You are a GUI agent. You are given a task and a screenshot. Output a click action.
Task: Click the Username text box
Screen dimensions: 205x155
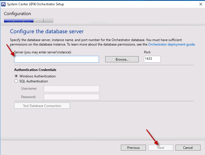coord(71,89)
